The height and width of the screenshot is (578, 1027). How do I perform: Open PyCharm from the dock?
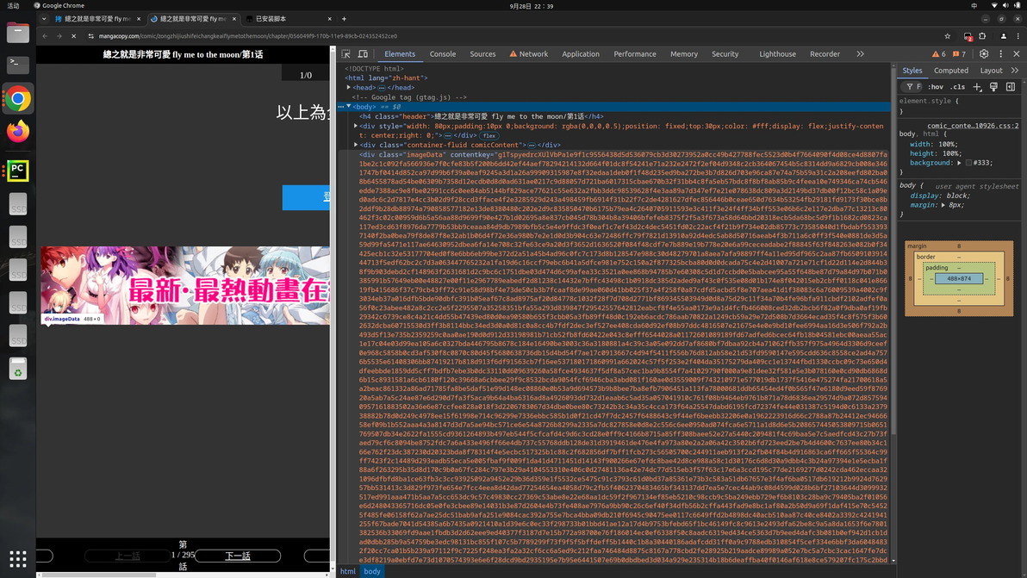pyautogui.click(x=18, y=171)
